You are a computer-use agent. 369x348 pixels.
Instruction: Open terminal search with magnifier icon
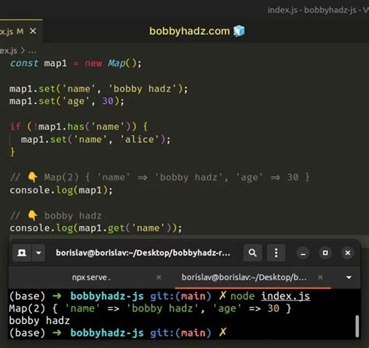click(252, 252)
